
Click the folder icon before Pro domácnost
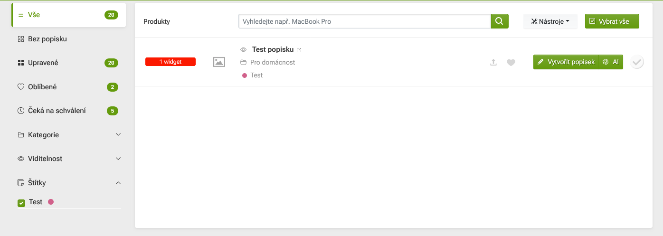click(244, 63)
